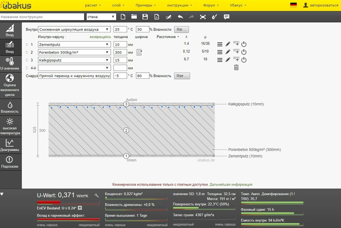Screen dimensions: 341x228
Task: Open the Примеры menu
Action: (x=146, y=5)
